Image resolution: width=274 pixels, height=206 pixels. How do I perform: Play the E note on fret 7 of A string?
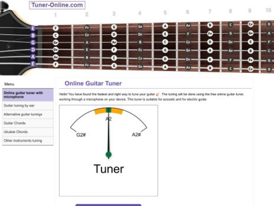click(210, 60)
